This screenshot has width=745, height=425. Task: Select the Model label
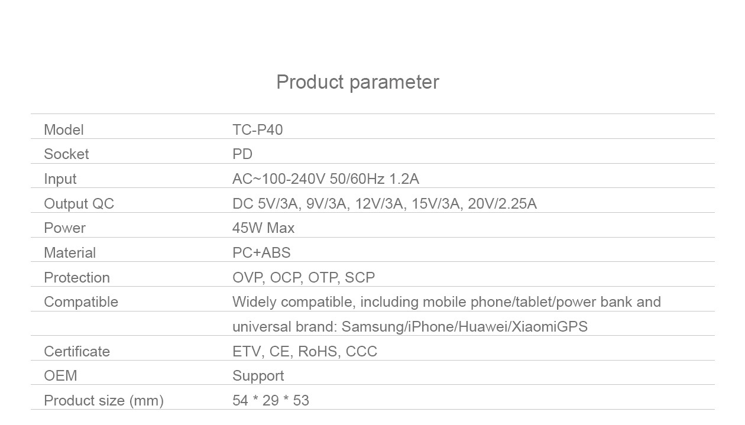[64, 129]
